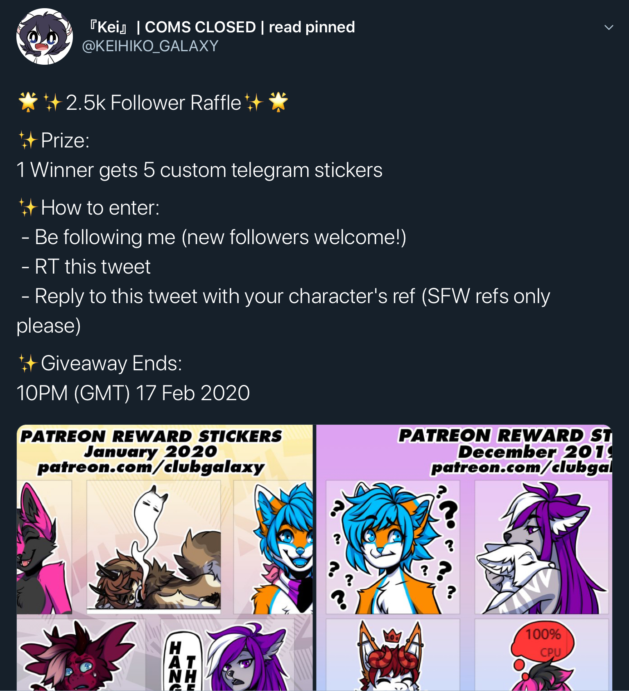629x691 pixels.
Task: Select the confused blue fox question-mark sticker
Action: [393, 547]
